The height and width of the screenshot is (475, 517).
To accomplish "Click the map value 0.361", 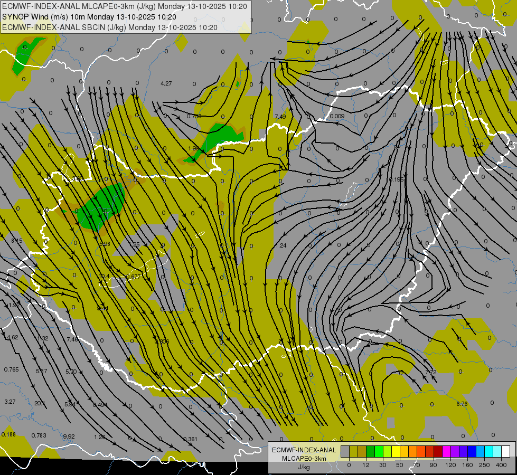I will [190, 439].
